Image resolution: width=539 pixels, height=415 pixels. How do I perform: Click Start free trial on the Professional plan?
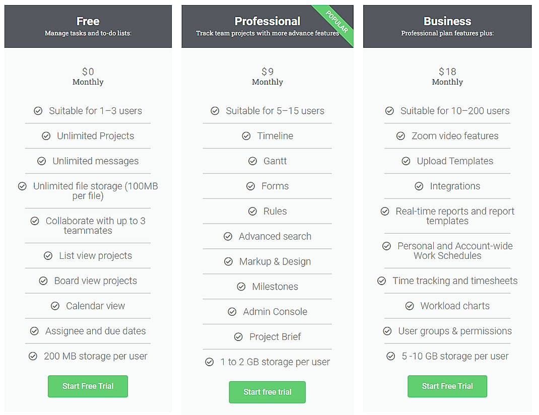267,392
